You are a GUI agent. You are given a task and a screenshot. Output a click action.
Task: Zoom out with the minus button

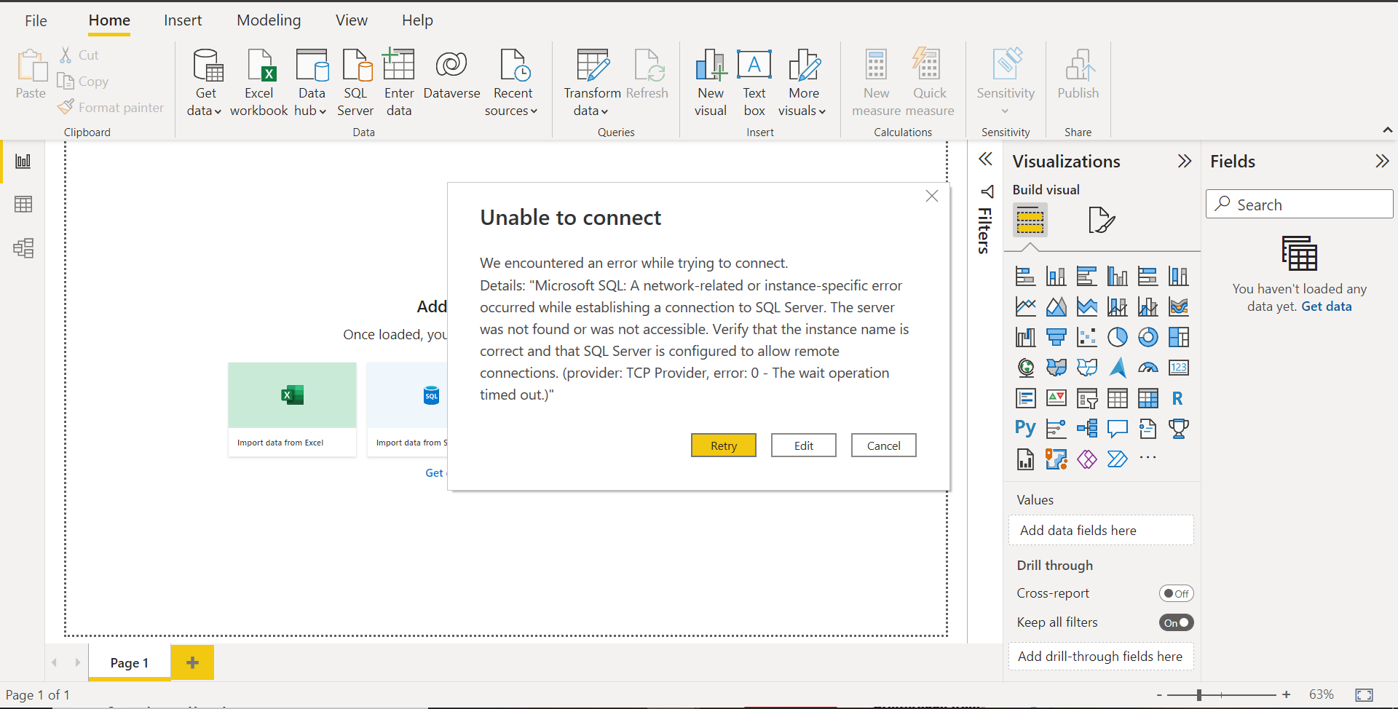coord(1159,694)
